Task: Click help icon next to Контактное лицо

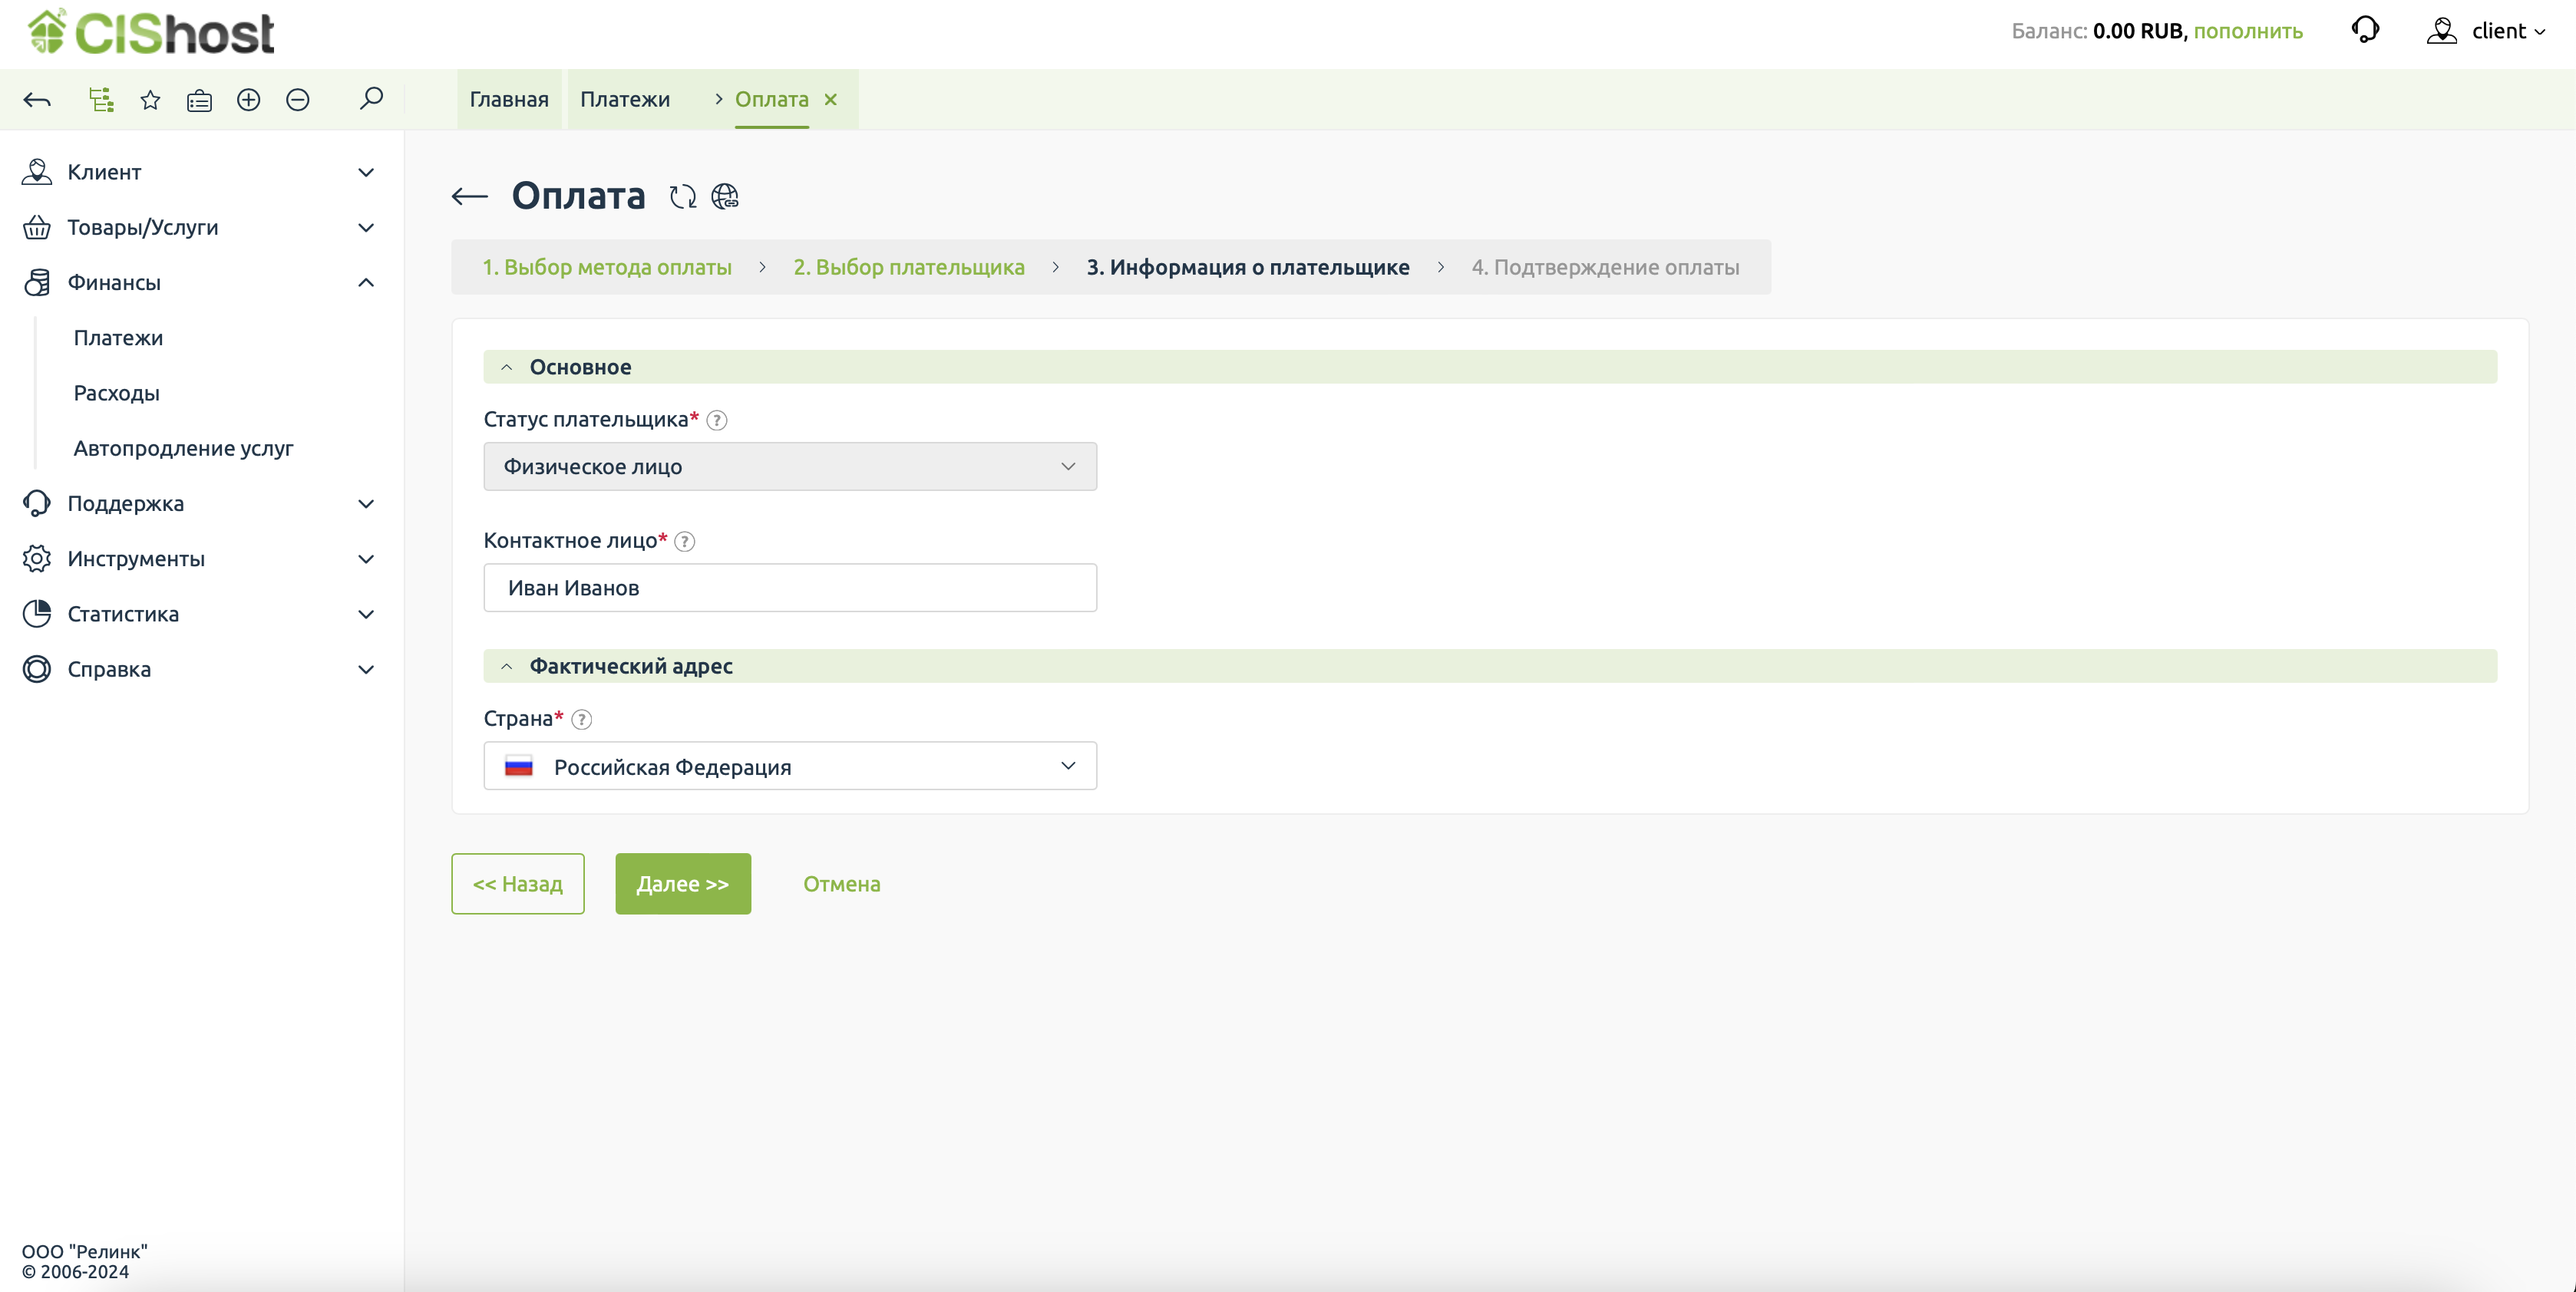Action: point(685,541)
